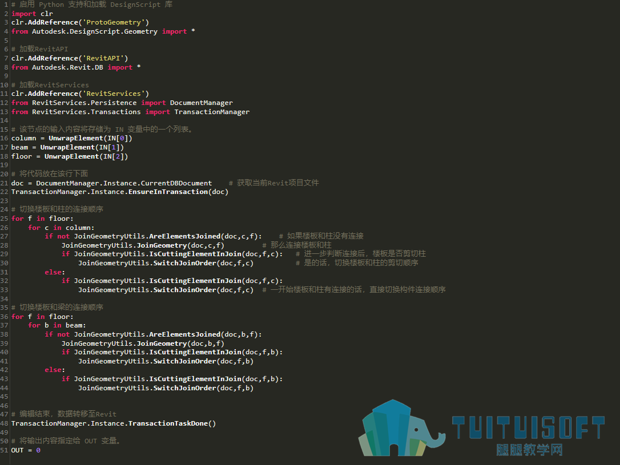The height and width of the screenshot is (465, 620).
Task: Click the 'floor' variable on line 18
Action: point(21,156)
